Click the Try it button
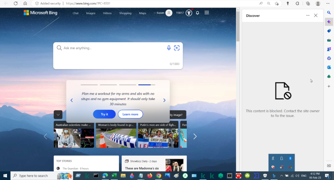Screen dimensions: 334x180 click(104, 114)
